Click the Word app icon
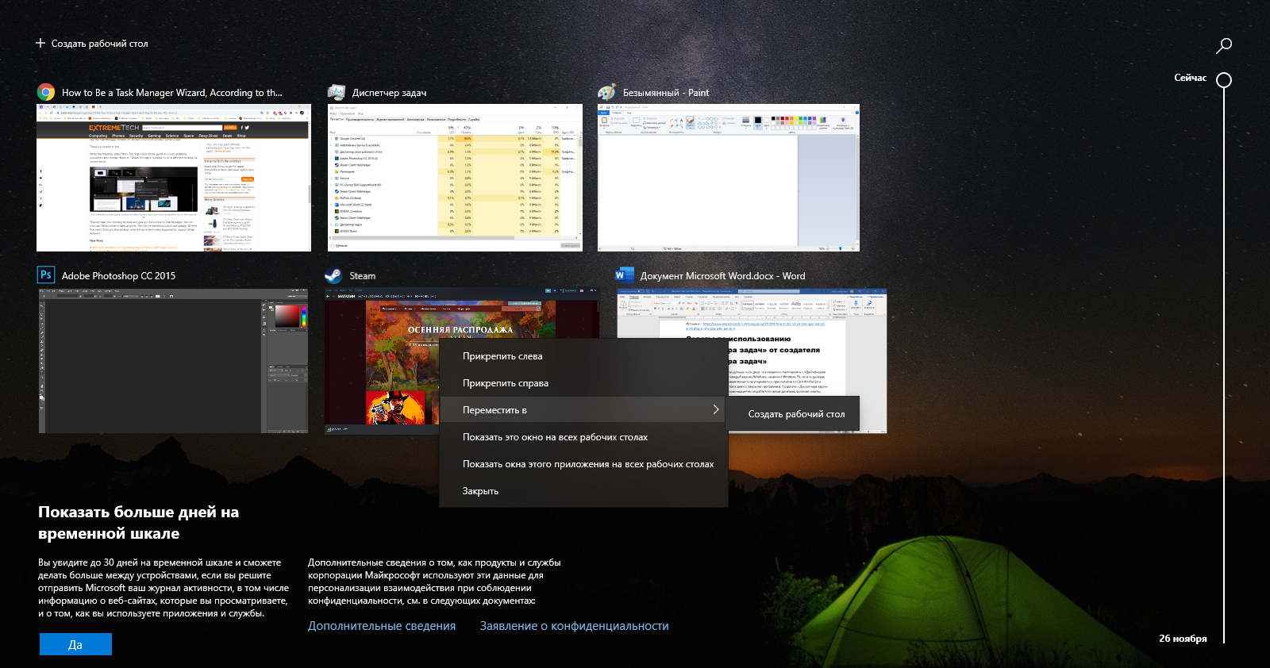The height and width of the screenshot is (668, 1270). [625, 275]
